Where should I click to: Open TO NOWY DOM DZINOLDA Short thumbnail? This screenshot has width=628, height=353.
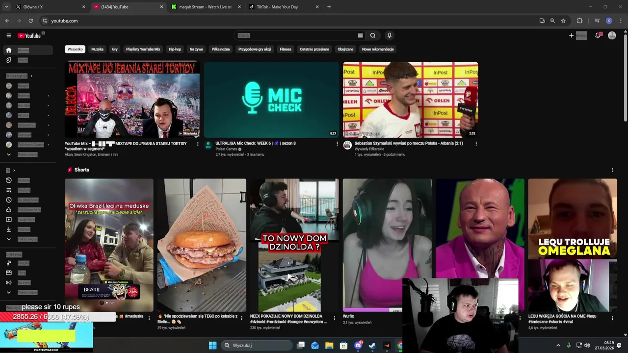[x=294, y=245]
